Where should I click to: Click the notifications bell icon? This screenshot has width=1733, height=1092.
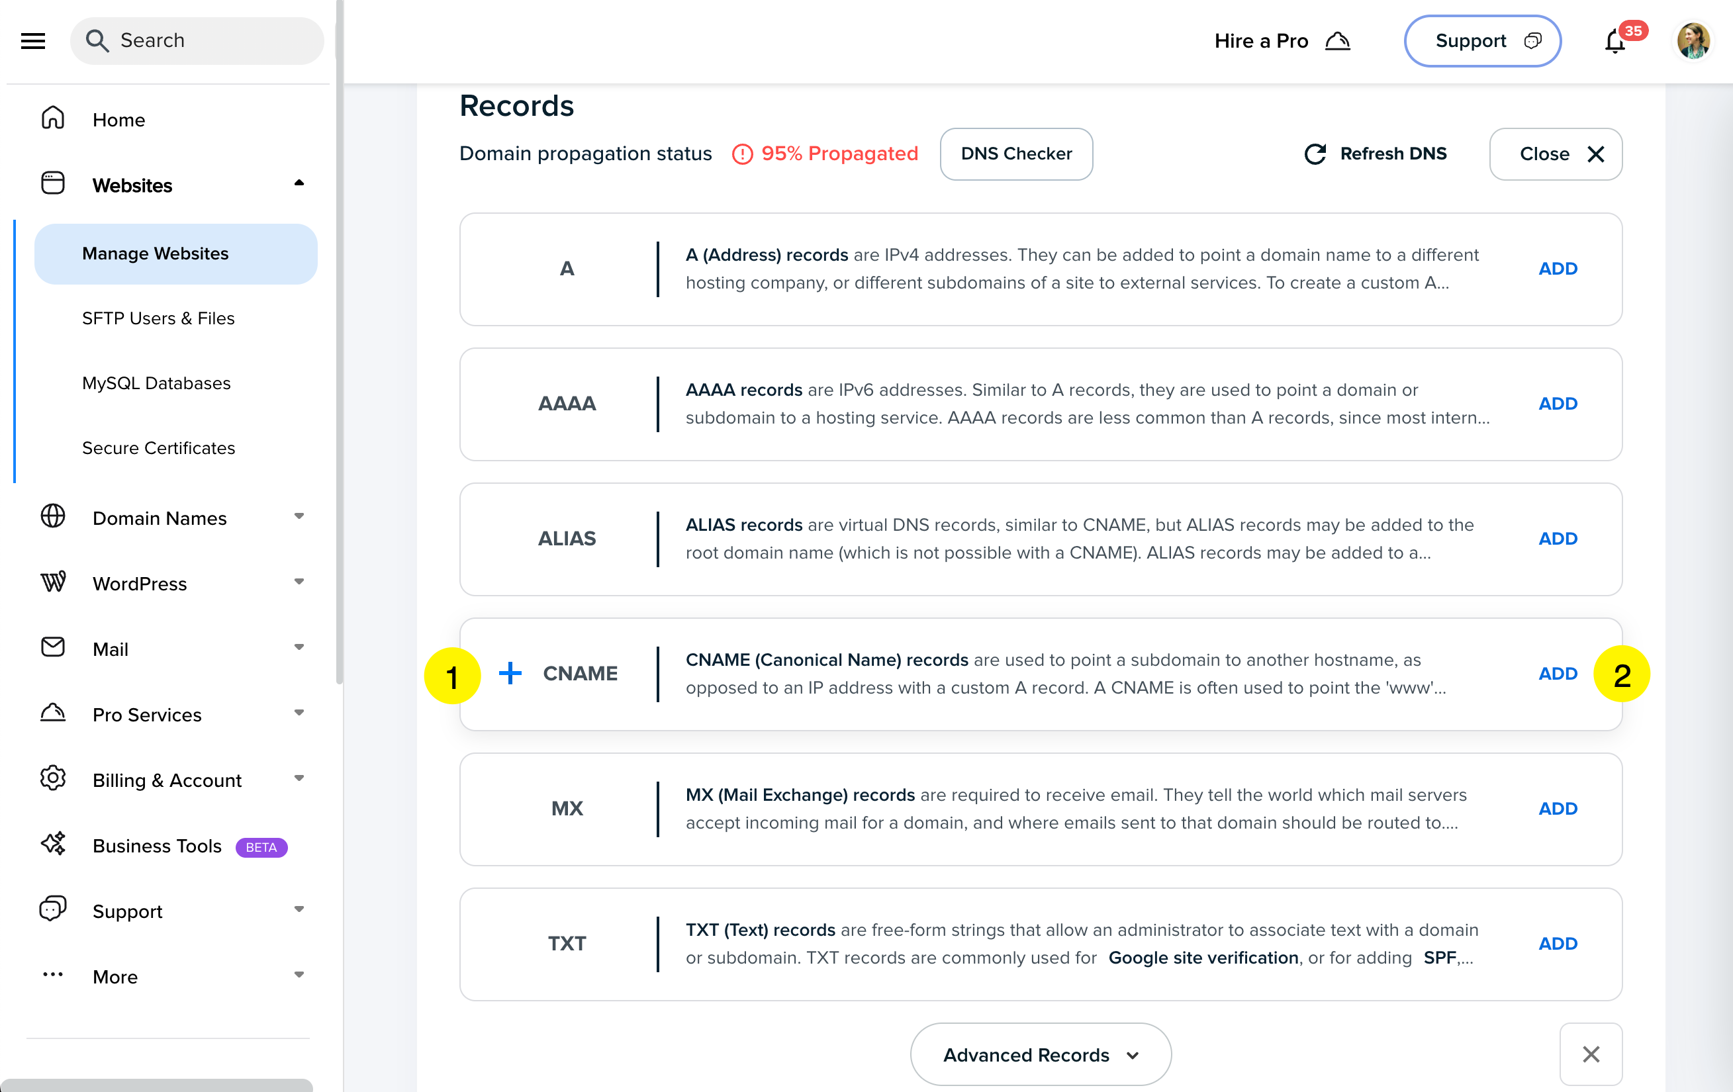pyautogui.click(x=1615, y=42)
